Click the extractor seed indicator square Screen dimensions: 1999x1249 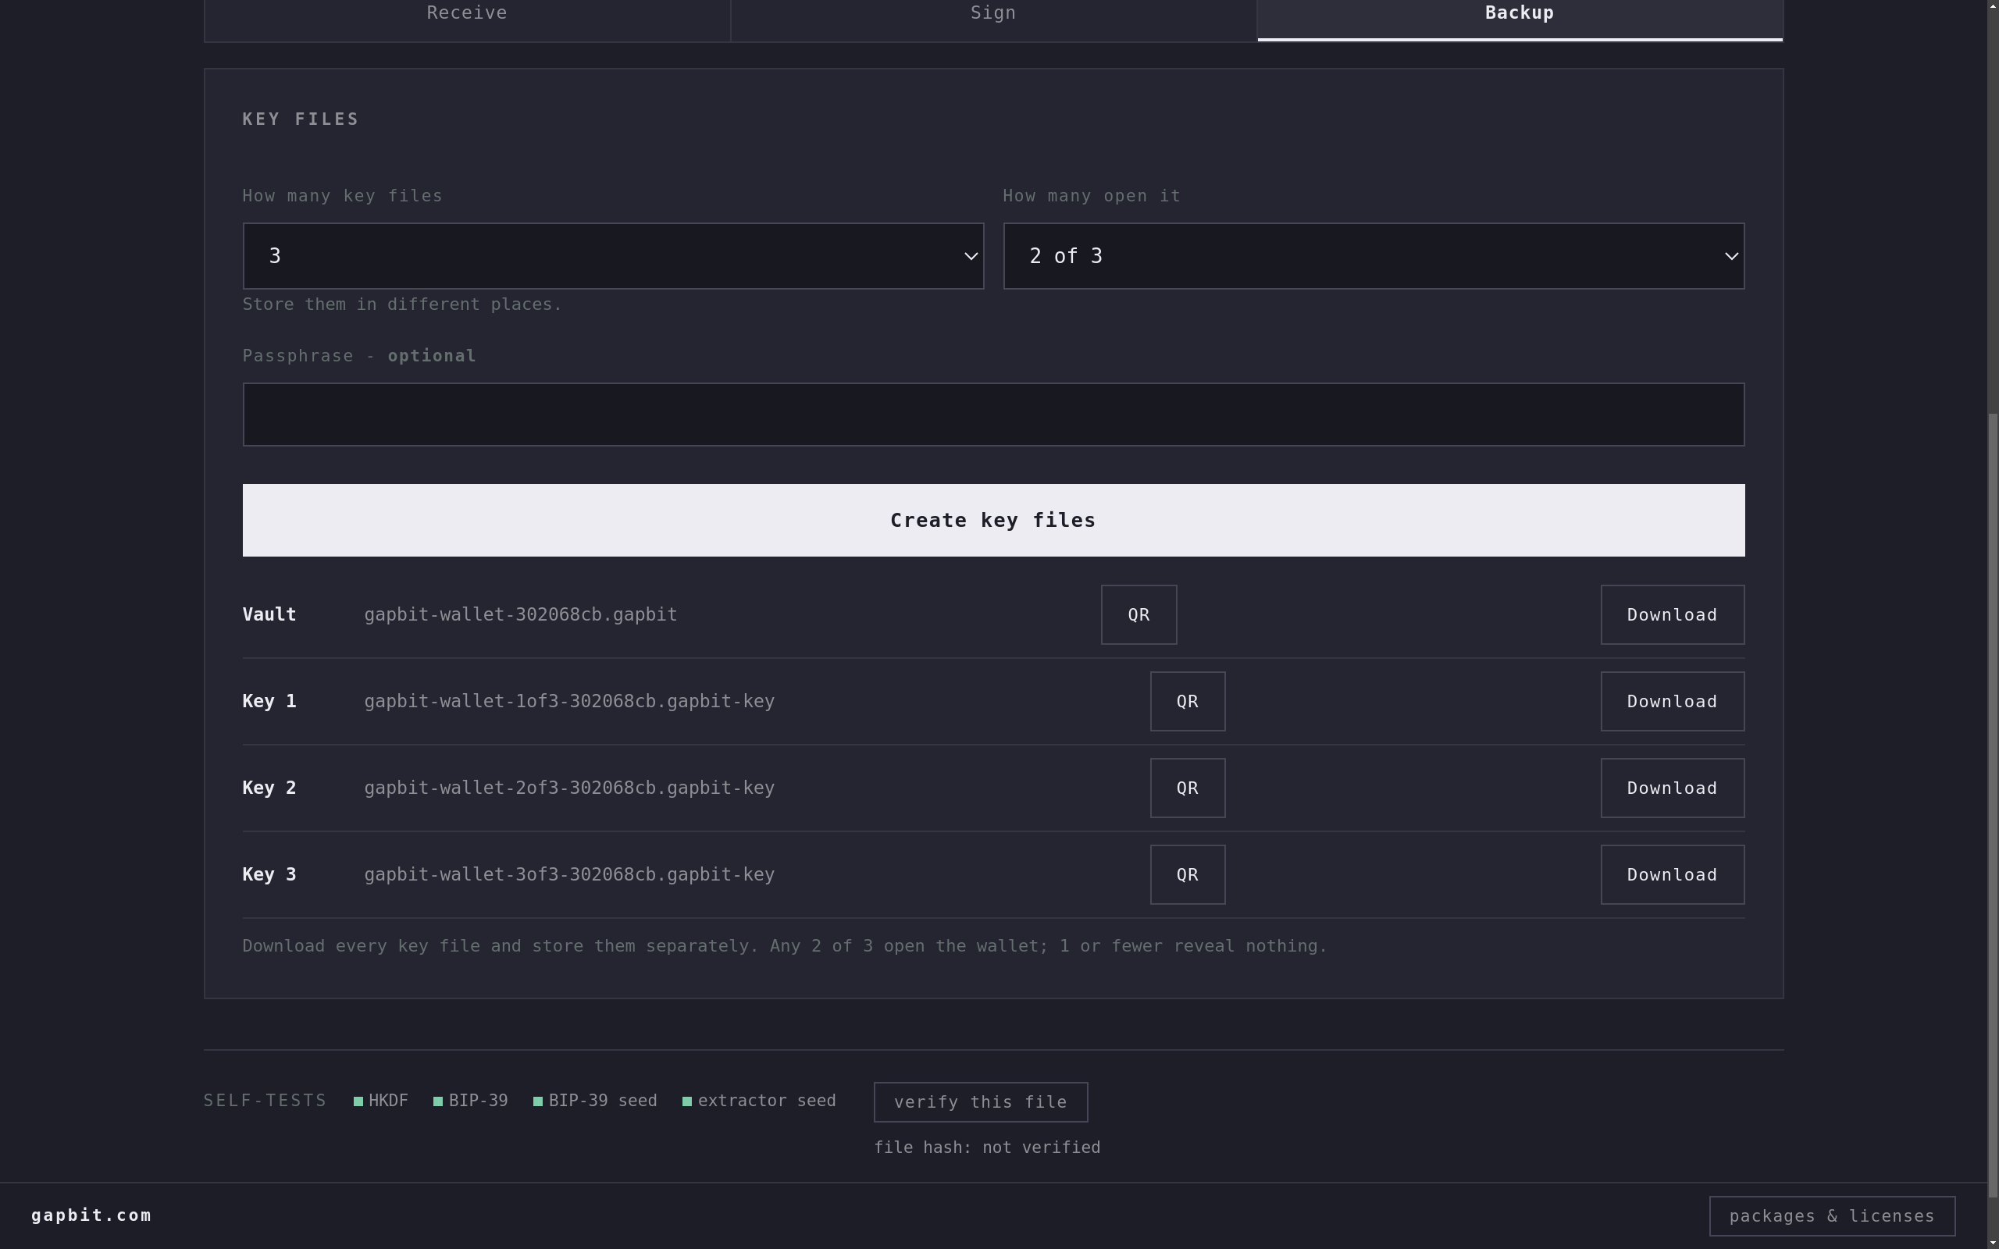(687, 1101)
